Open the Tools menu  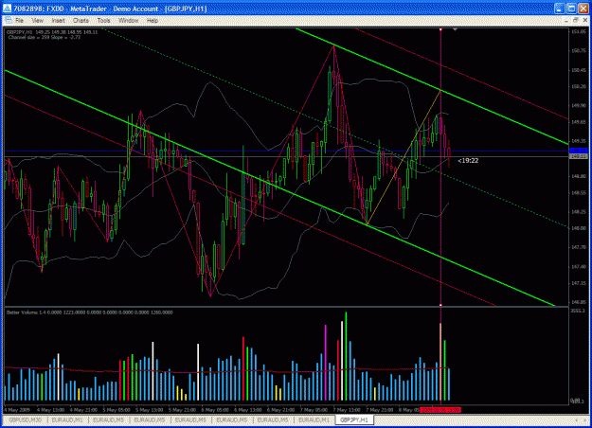tap(103, 21)
